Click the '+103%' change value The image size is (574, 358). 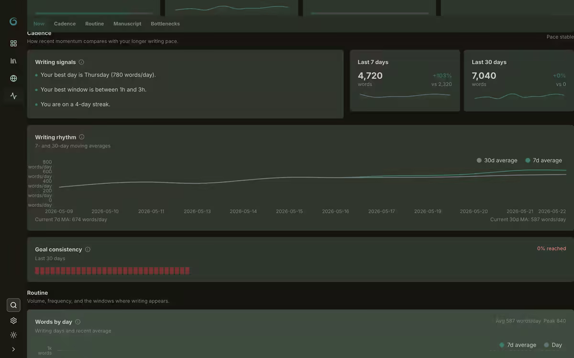coord(442,76)
